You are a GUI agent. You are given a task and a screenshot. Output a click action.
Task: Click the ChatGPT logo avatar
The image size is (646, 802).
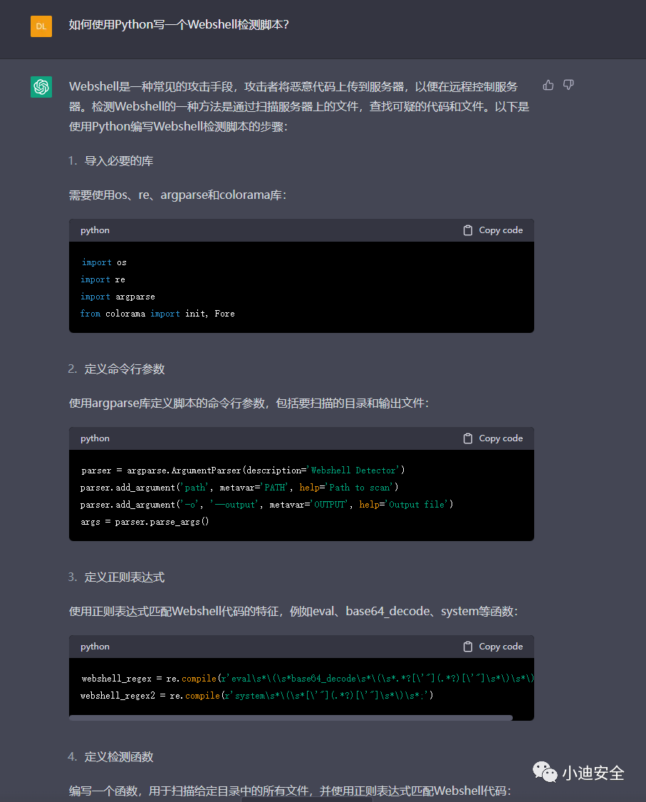(x=41, y=86)
